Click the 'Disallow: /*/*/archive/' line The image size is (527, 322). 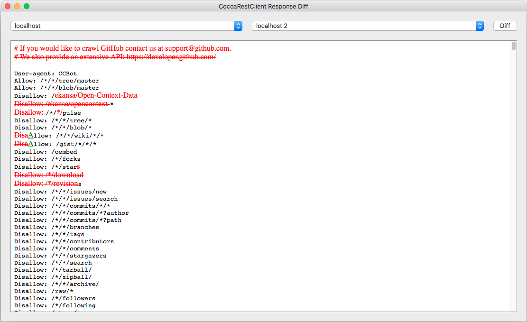pyautogui.click(x=56, y=284)
